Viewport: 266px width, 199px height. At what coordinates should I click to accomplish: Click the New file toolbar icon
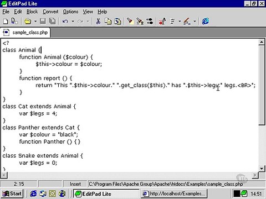tap(6, 22)
